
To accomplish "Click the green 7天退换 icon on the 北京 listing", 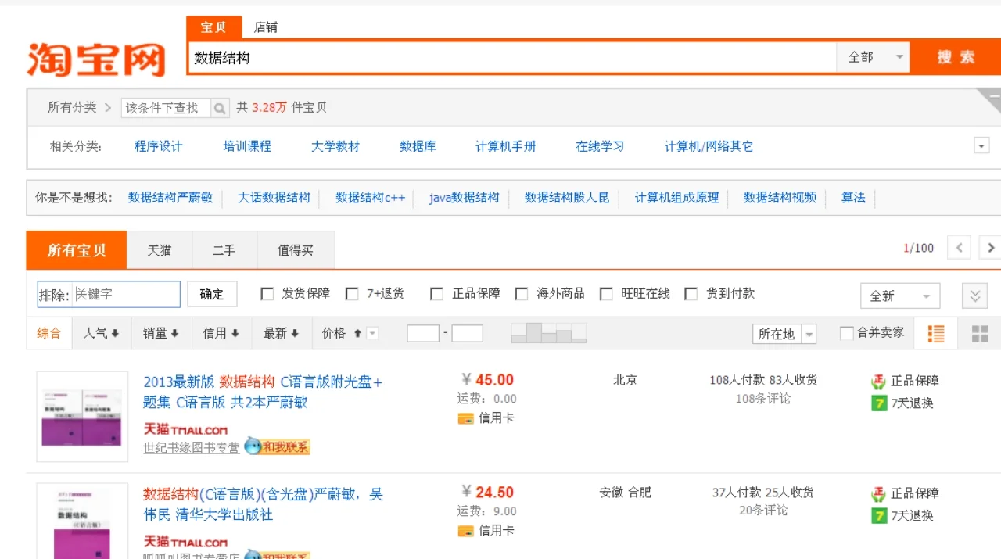I will pos(879,403).
